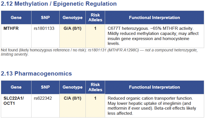205x119 pixels.
Task: Click the risk allele count in MTHFR row
Action: click(x=95, y=28)
